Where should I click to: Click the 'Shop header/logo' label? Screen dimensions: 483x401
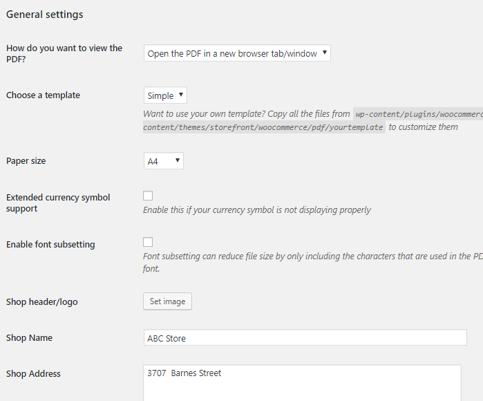pos(42,302)
